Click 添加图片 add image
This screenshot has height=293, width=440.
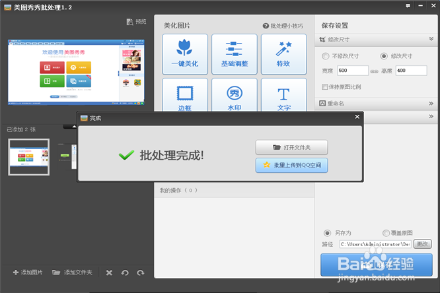coord(28,273)
